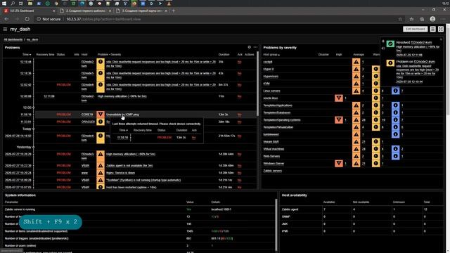The height and width of the screenshot is (253, 450).
Task: Click Average icon in cockpit row
Action: click(356, 62)
